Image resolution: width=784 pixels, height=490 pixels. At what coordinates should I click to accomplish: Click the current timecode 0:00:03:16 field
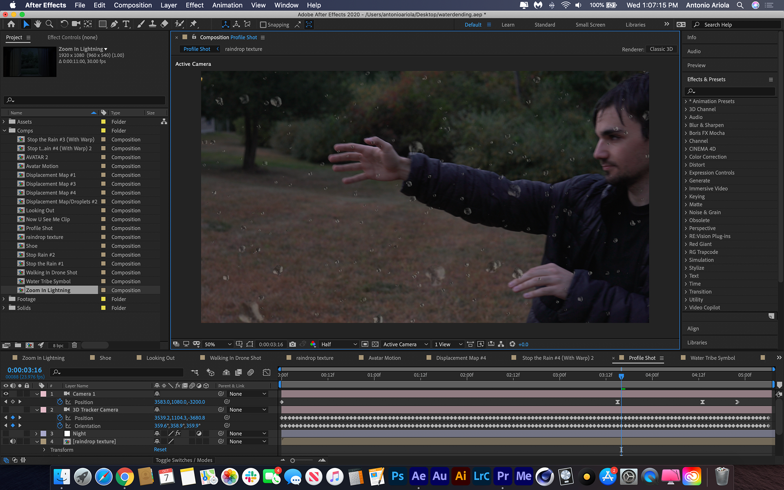coord(24,370)
